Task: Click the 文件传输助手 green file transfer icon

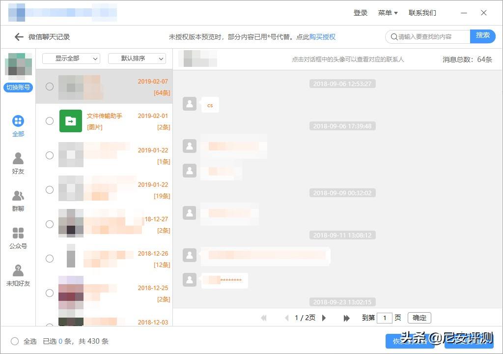Action: point(71,121)
